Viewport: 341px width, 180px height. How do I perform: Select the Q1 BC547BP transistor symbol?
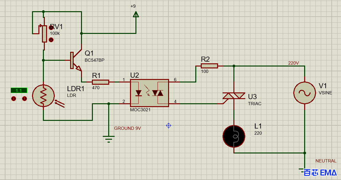tap(76, 60)
